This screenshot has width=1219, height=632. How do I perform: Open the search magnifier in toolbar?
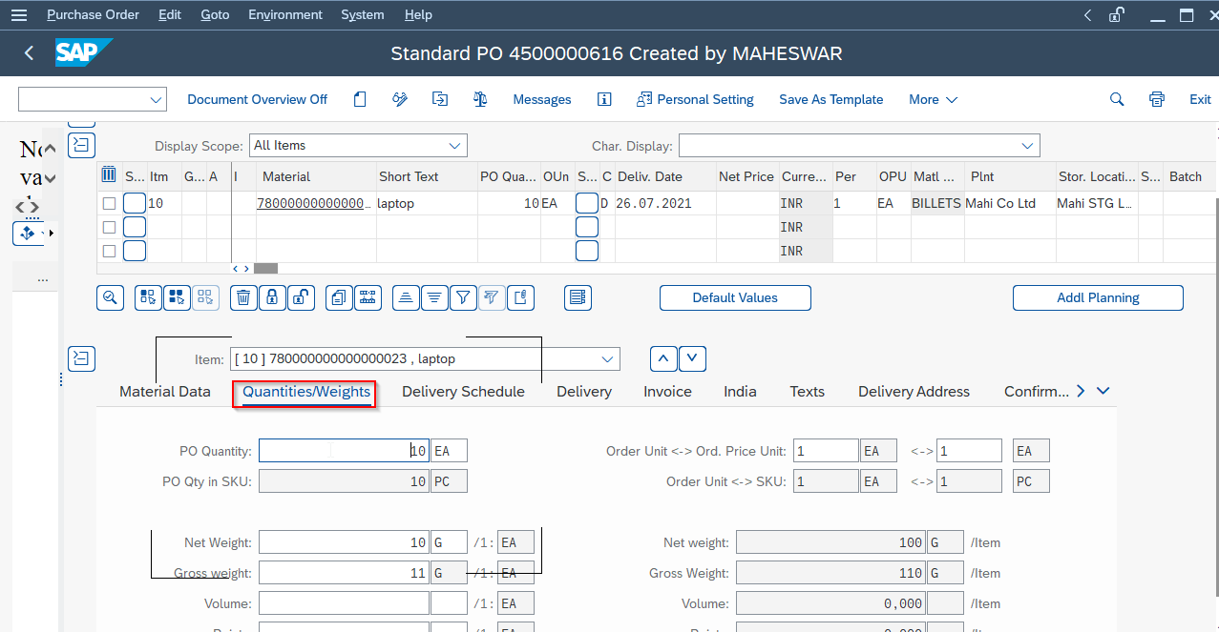point(1117,99)
